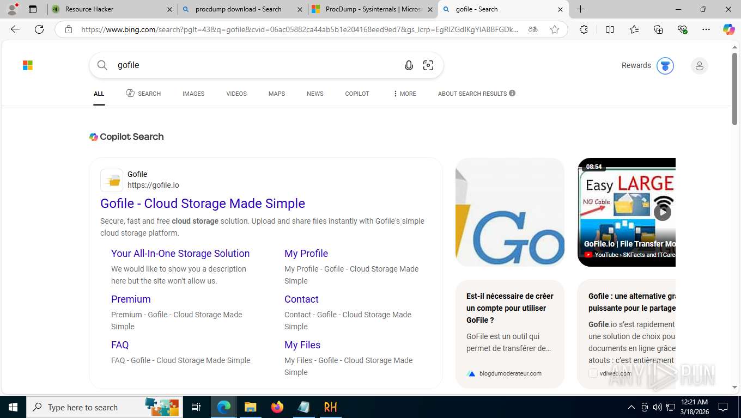
Task: Switch to Resource Hacker tab
Action: coord(112,9)
